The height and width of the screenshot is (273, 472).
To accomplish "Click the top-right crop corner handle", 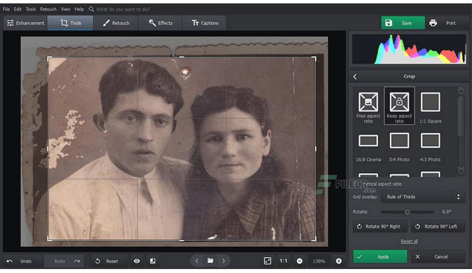I will point(314,58).
